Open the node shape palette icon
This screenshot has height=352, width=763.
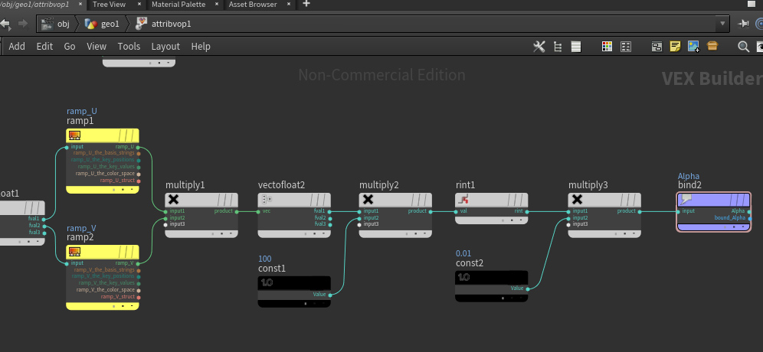click(x=626, y=47)
